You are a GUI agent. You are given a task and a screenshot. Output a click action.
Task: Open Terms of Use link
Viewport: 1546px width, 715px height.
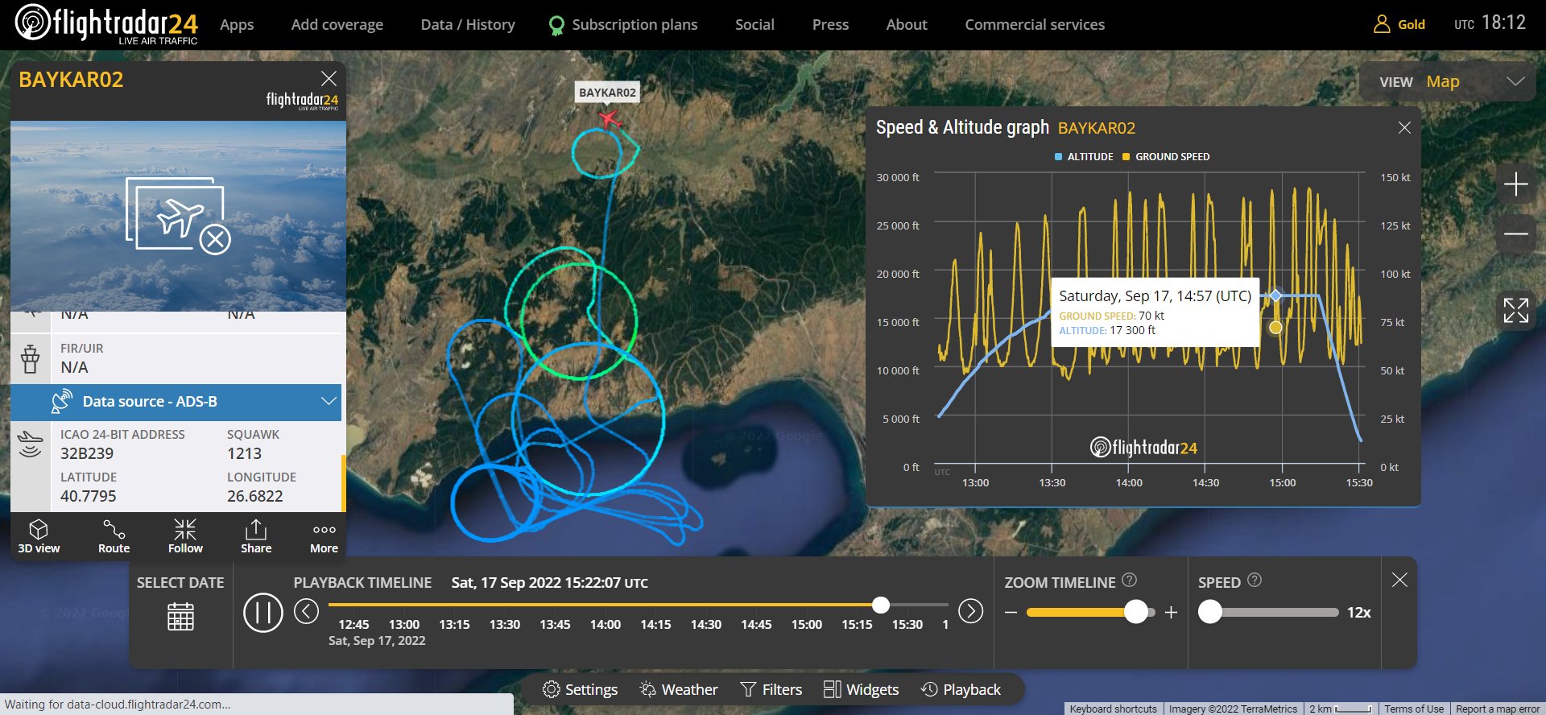click(x=1414, y=709)
